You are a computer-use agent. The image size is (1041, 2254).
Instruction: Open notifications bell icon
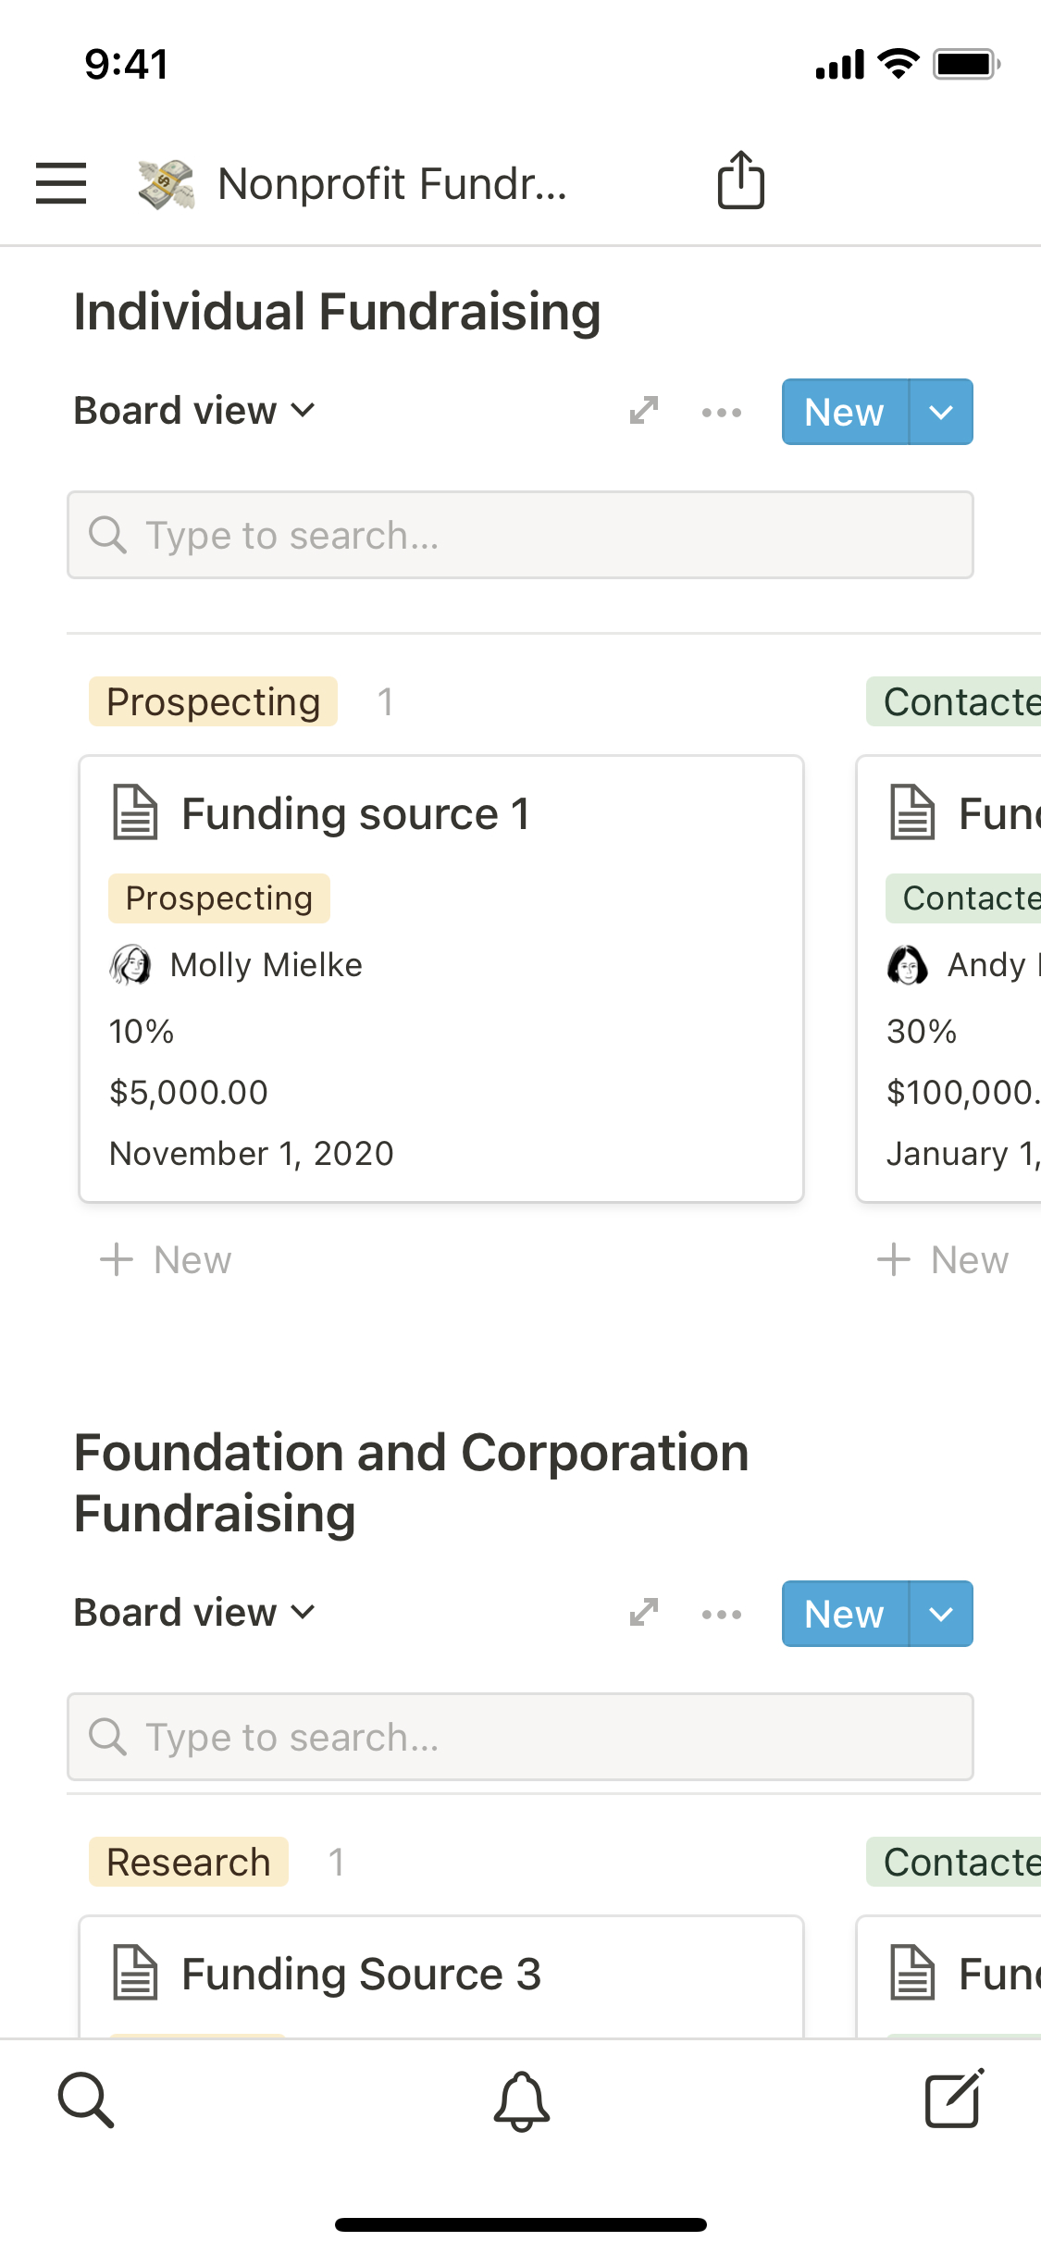click(521, 2100)
